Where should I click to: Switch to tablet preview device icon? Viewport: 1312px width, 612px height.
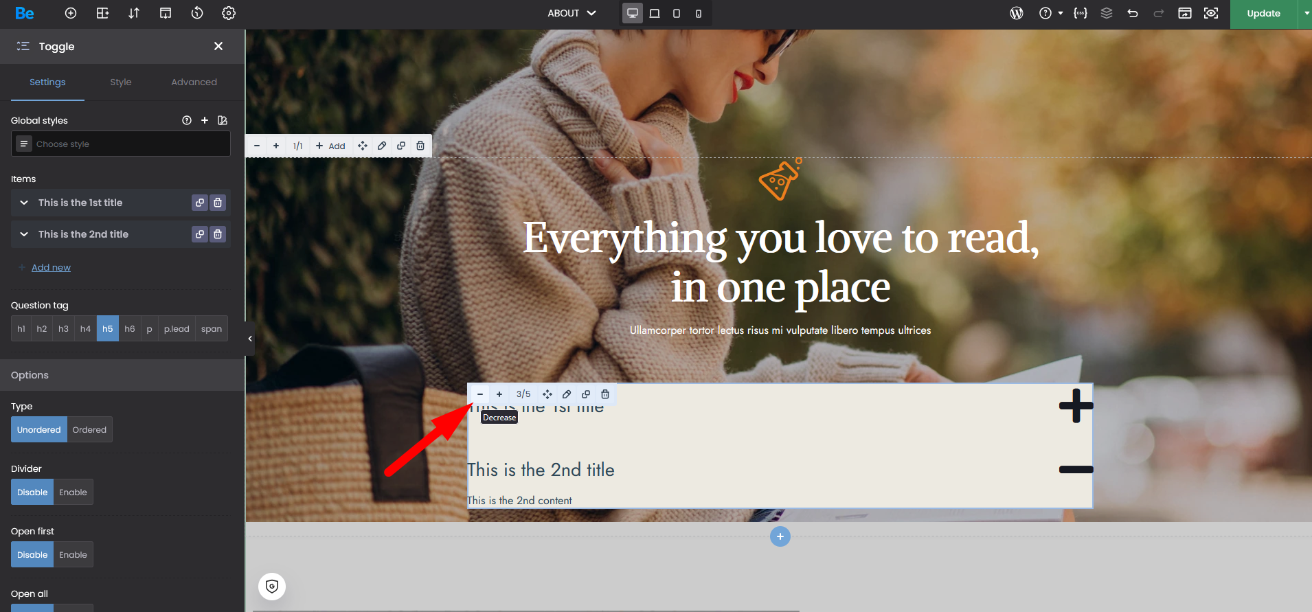pos(655,13)
